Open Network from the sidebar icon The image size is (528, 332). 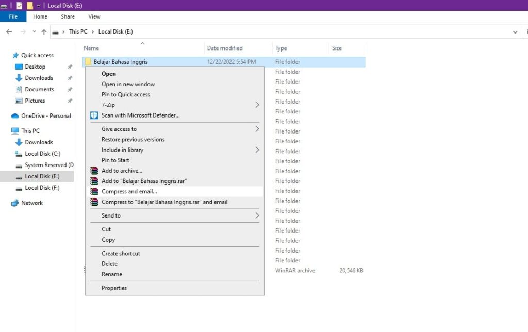tap(14, 203)
